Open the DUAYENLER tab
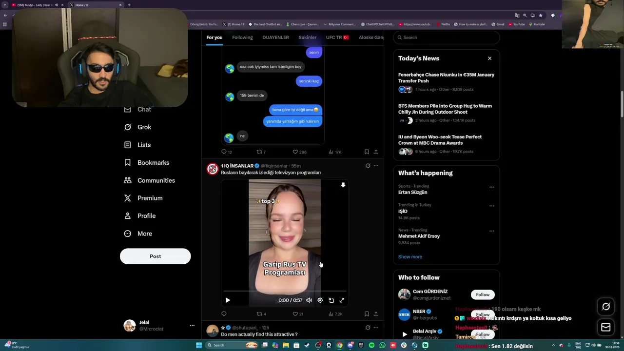This screenshot has width=624, height=351. 275,38
